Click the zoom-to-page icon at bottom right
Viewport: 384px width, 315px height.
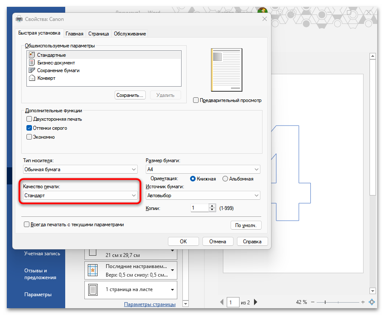pos(372,302)
